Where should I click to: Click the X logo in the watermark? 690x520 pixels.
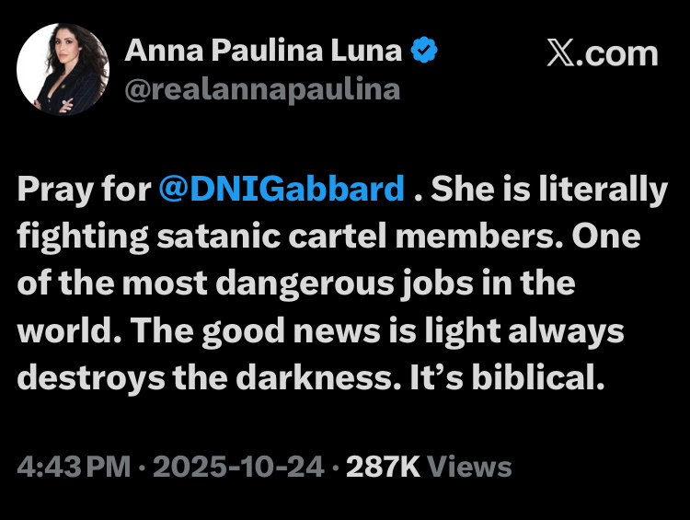click(x=563, y=52)
